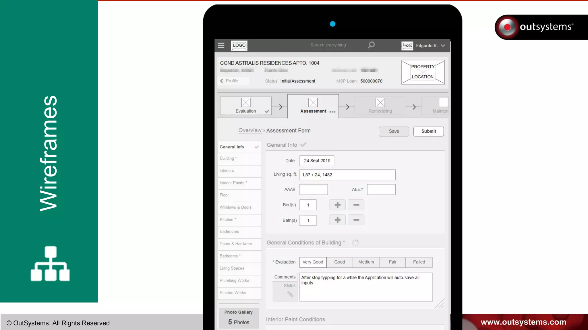
Task: Click the General Info heading checkmark
Action: click(x=303, y=145)
